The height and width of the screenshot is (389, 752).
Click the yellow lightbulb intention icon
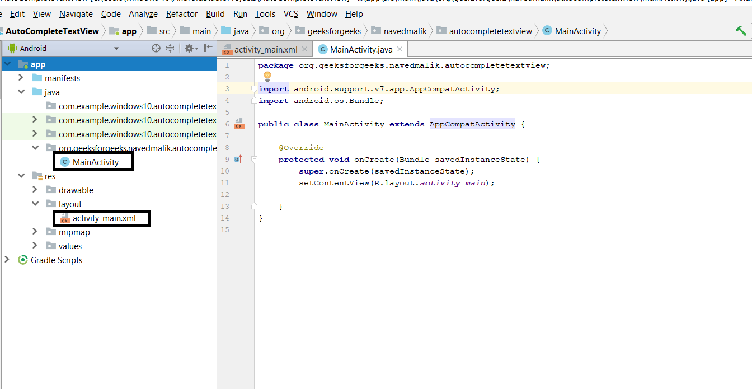click(x=267, y=77)
